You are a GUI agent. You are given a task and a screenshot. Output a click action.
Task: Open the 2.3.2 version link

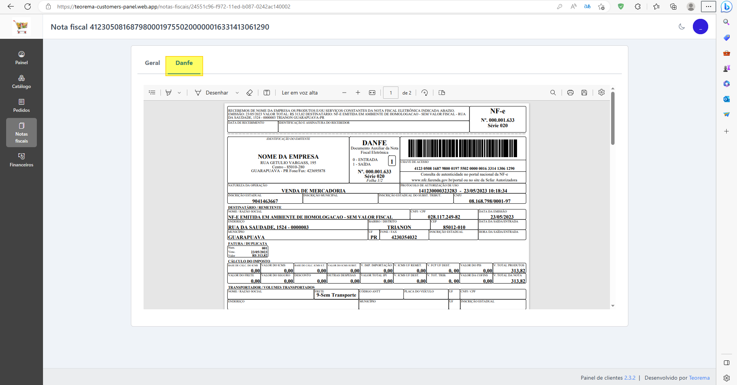coord(630,378)
